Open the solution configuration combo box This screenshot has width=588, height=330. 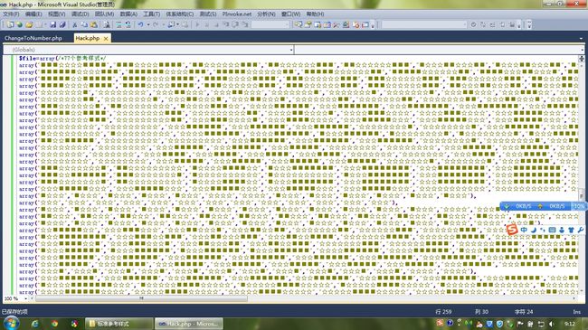click(270, 24)
